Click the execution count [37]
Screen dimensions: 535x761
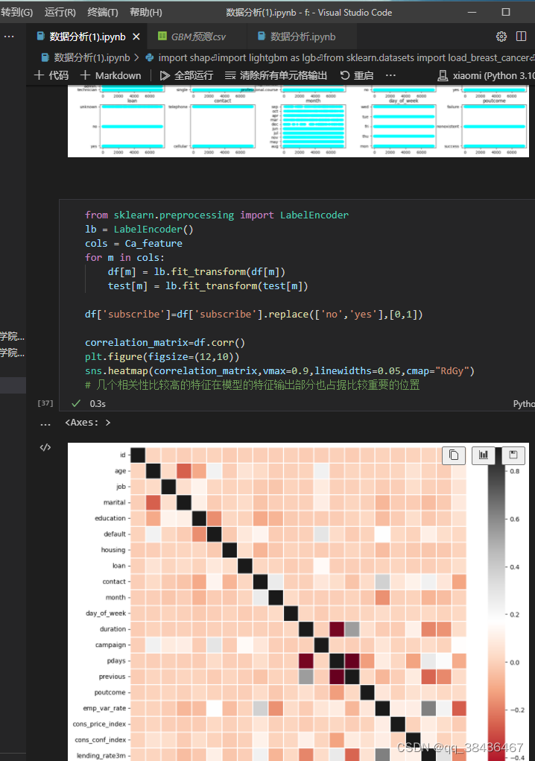[x=45, y=402]
